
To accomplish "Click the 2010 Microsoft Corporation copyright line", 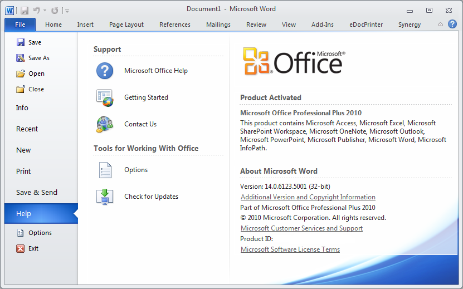I will tap(313, 218).
